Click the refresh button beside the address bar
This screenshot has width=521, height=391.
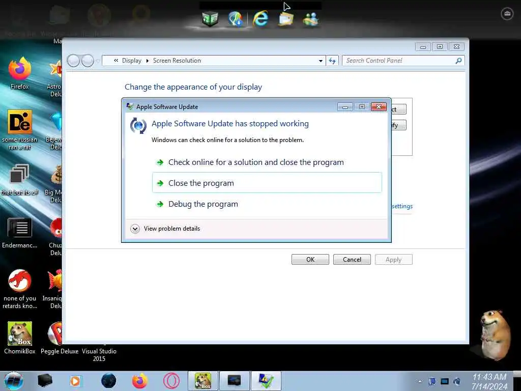(332, 61)
